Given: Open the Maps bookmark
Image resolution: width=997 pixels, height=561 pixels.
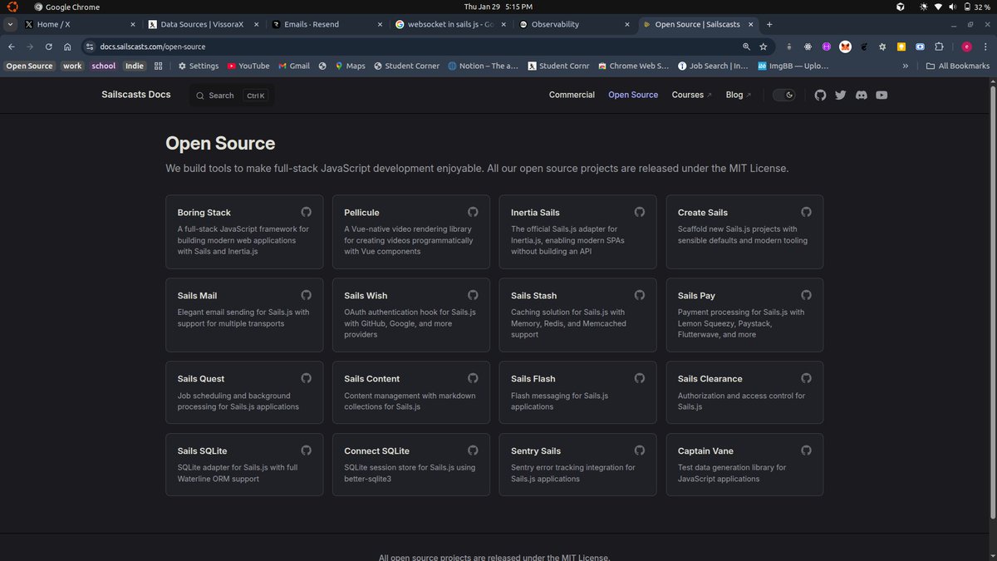Looking at the screenshot, I should [350, 66].
